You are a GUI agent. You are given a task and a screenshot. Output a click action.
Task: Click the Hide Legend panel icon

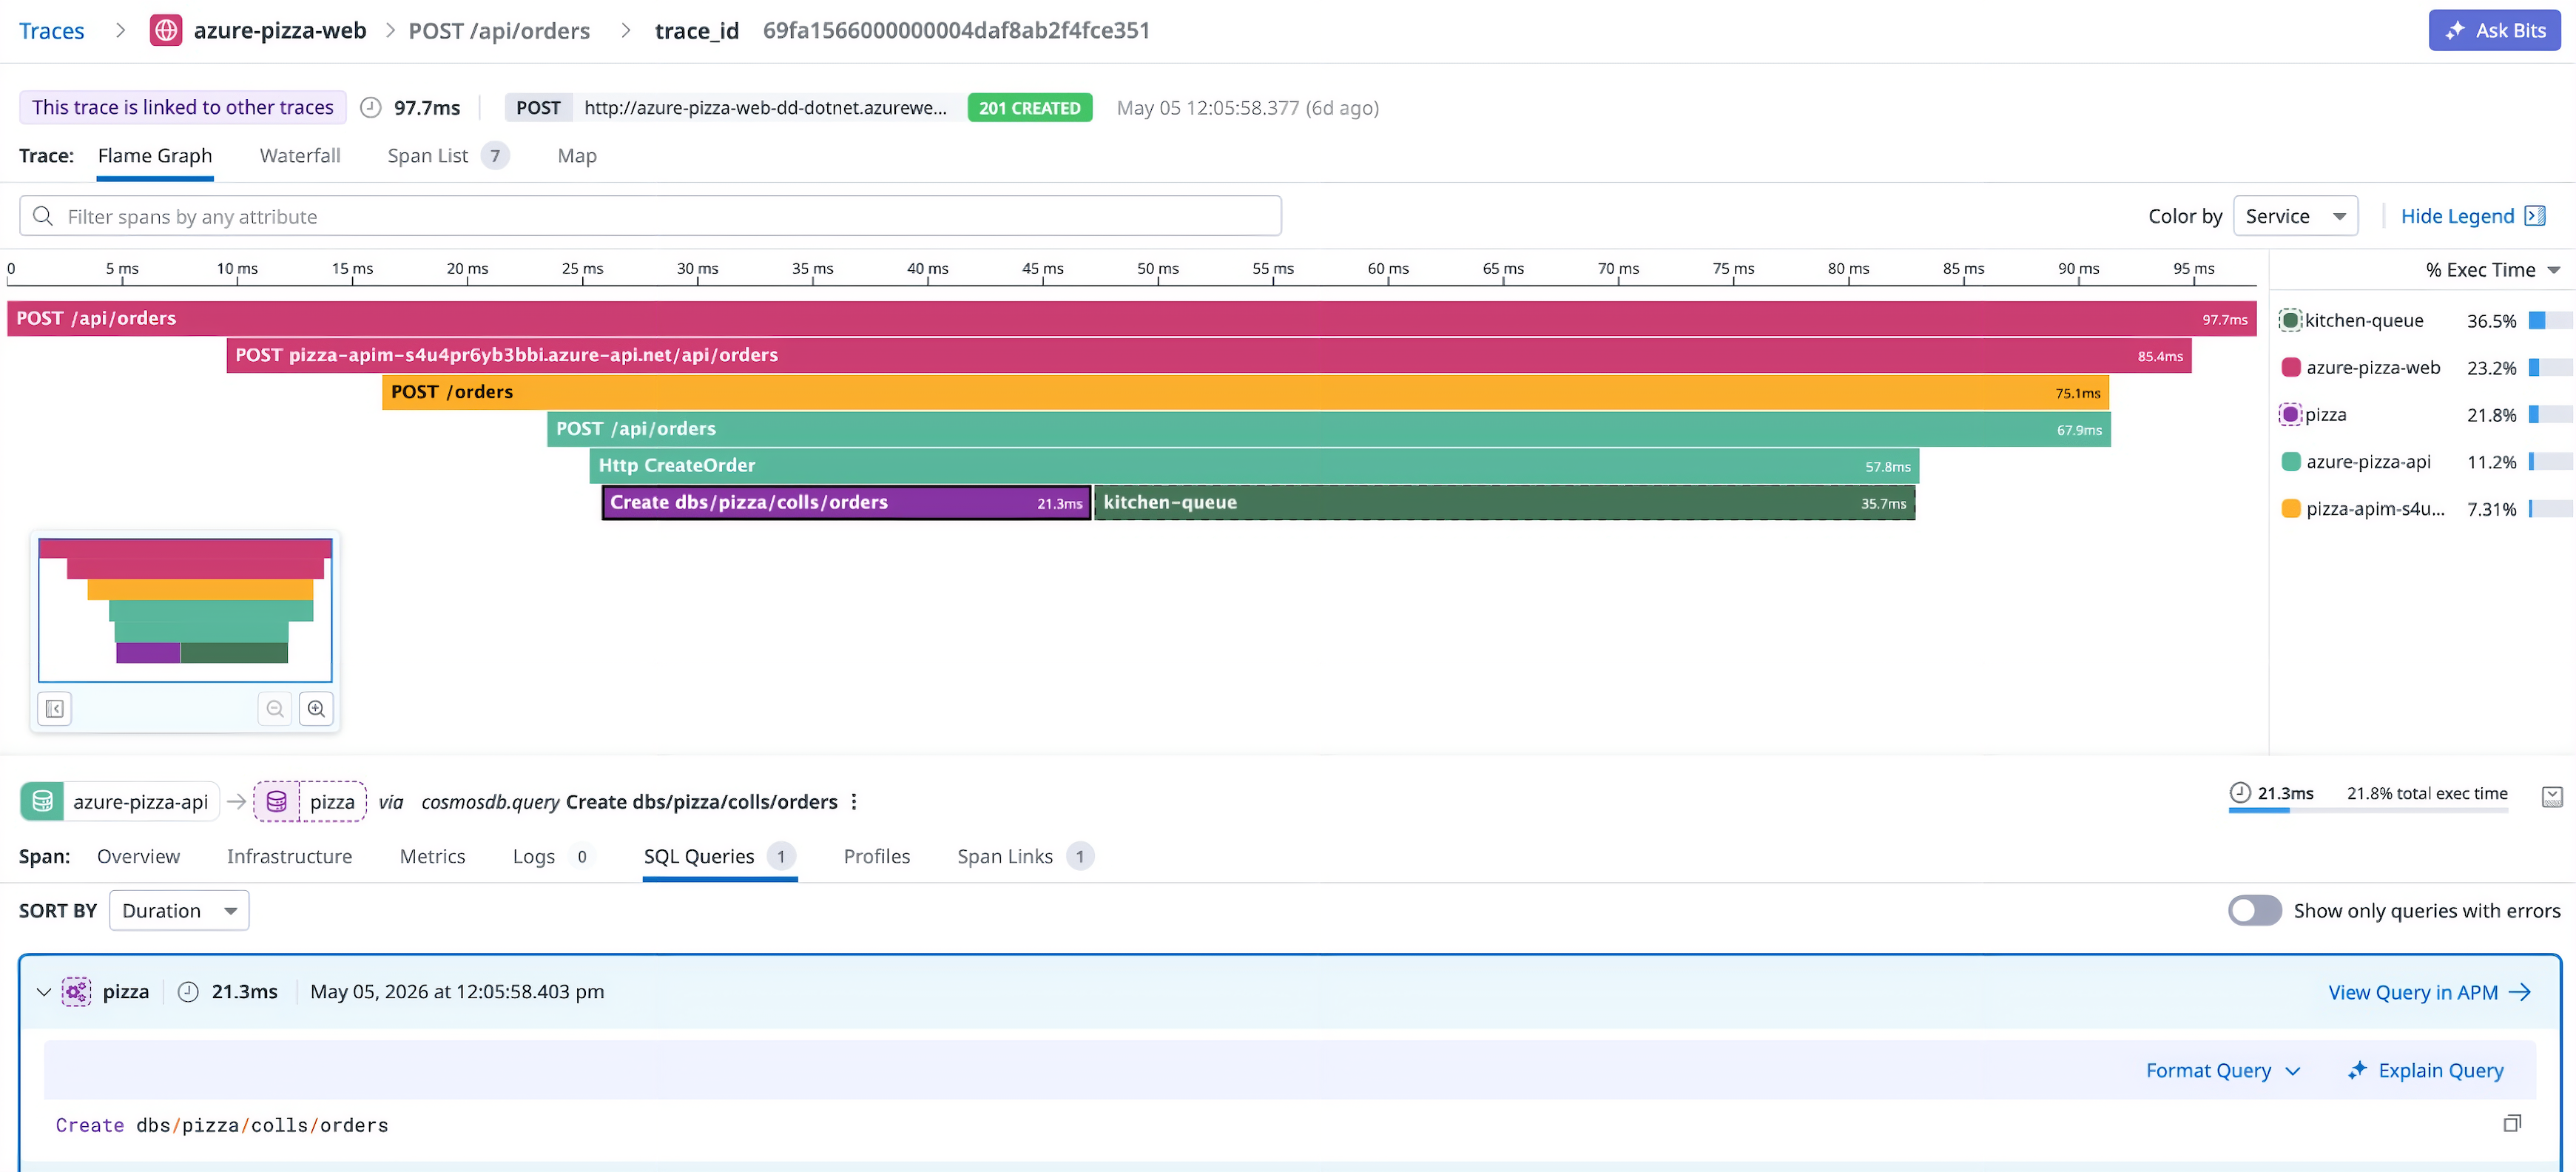tap(2535, 216)
